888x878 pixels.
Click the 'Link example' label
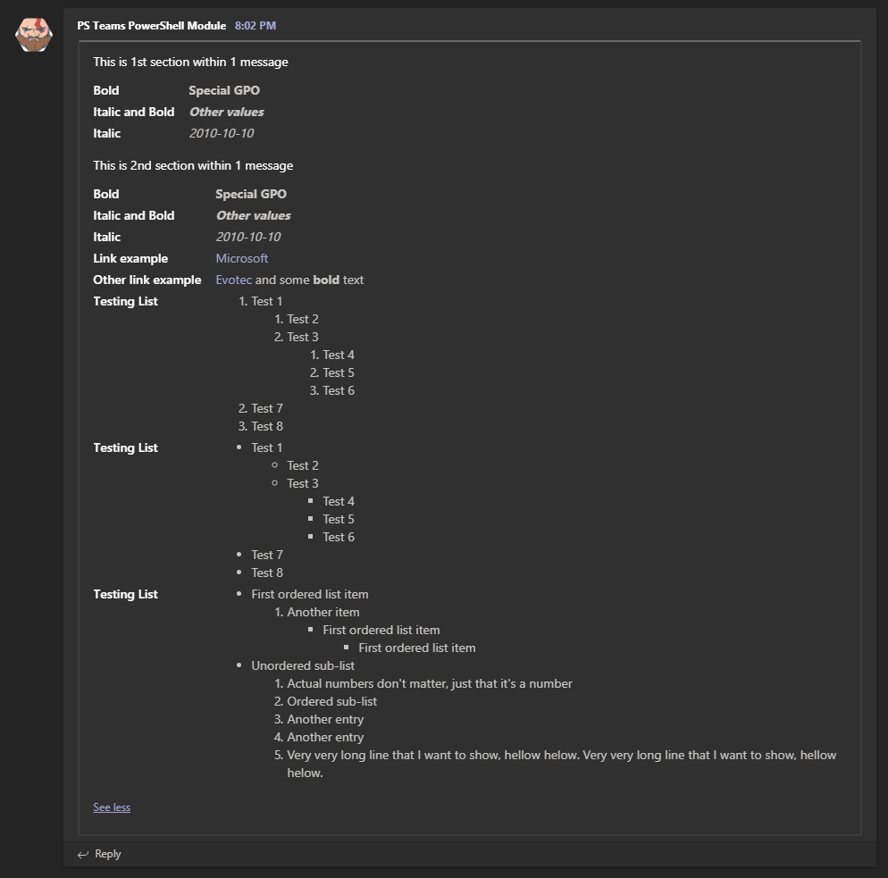(x=130, y=258)
